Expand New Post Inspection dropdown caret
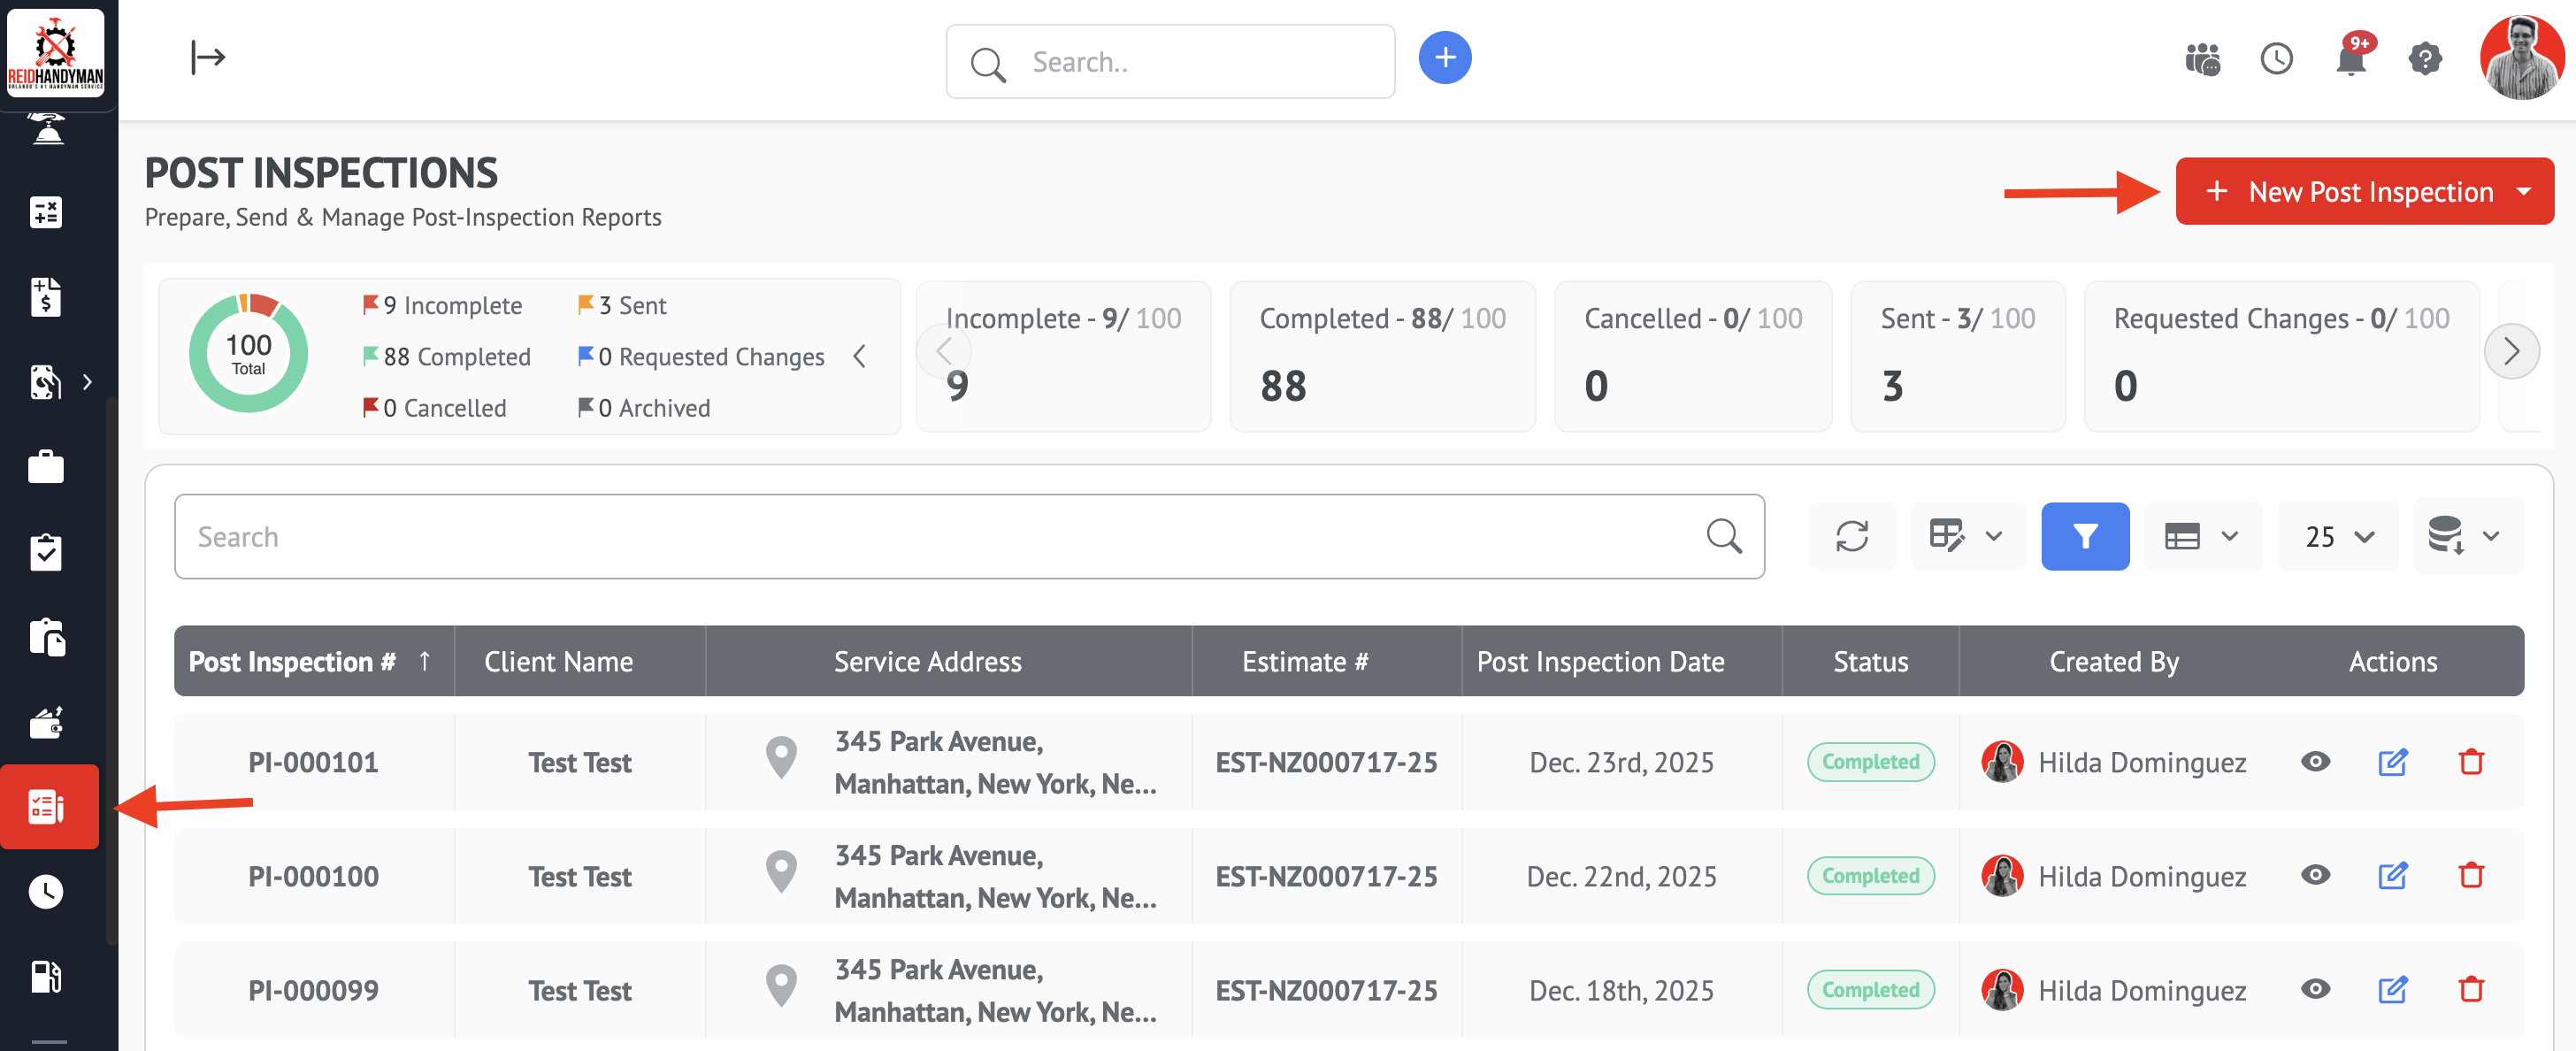 pyautogui.click(x=2523, y=191)
